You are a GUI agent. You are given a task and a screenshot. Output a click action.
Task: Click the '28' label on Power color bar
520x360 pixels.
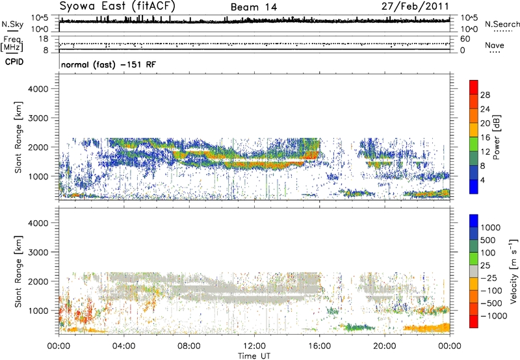pyautogui.click(x=485, y=95)
